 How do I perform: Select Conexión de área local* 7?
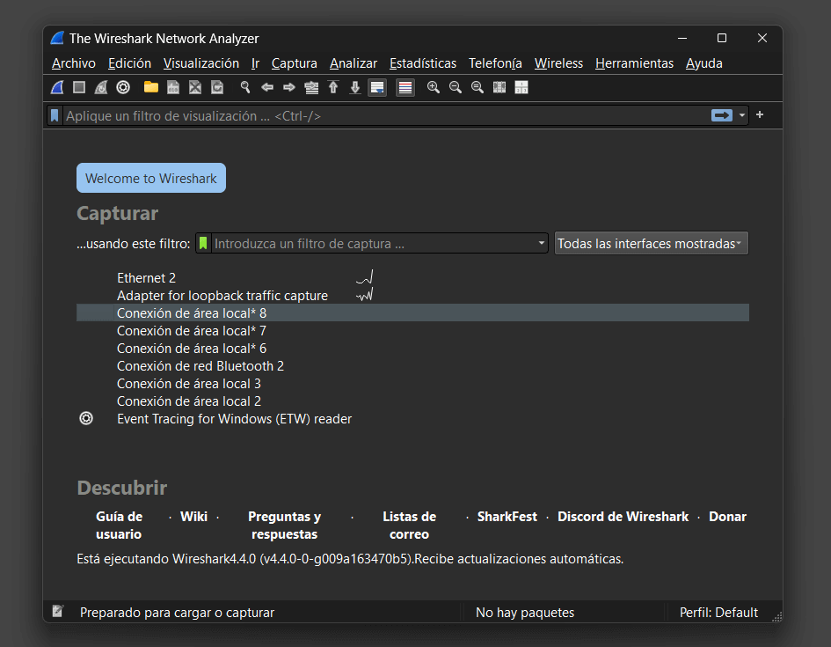[x=412, y=331]
